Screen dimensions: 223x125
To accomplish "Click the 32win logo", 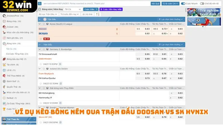I will [x=17, y=6].
